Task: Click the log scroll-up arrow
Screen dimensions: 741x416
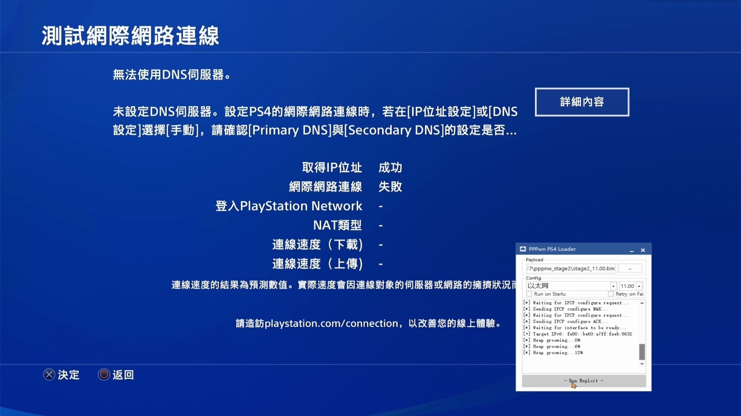Action: coord(642,303)
